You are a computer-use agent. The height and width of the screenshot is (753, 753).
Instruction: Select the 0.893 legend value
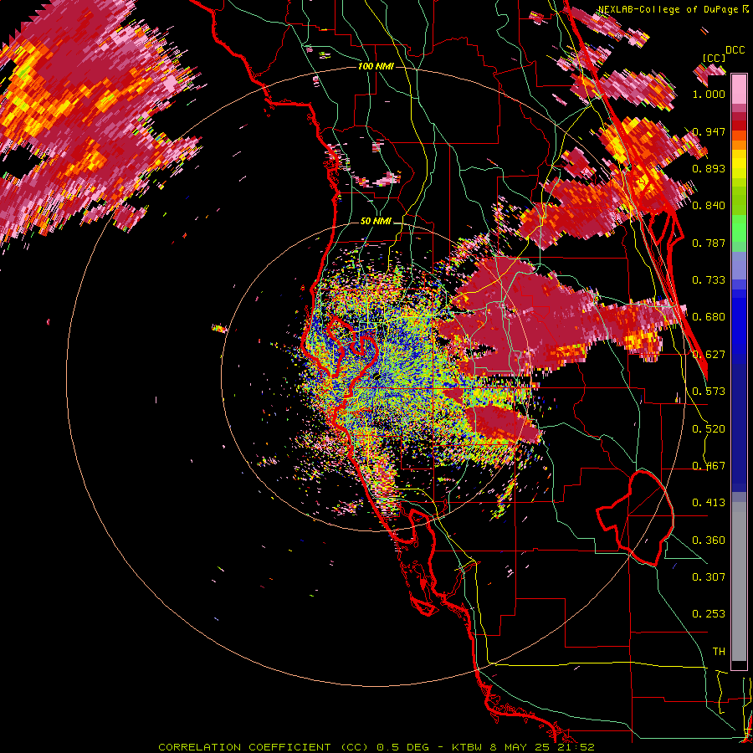click(709, 168)
